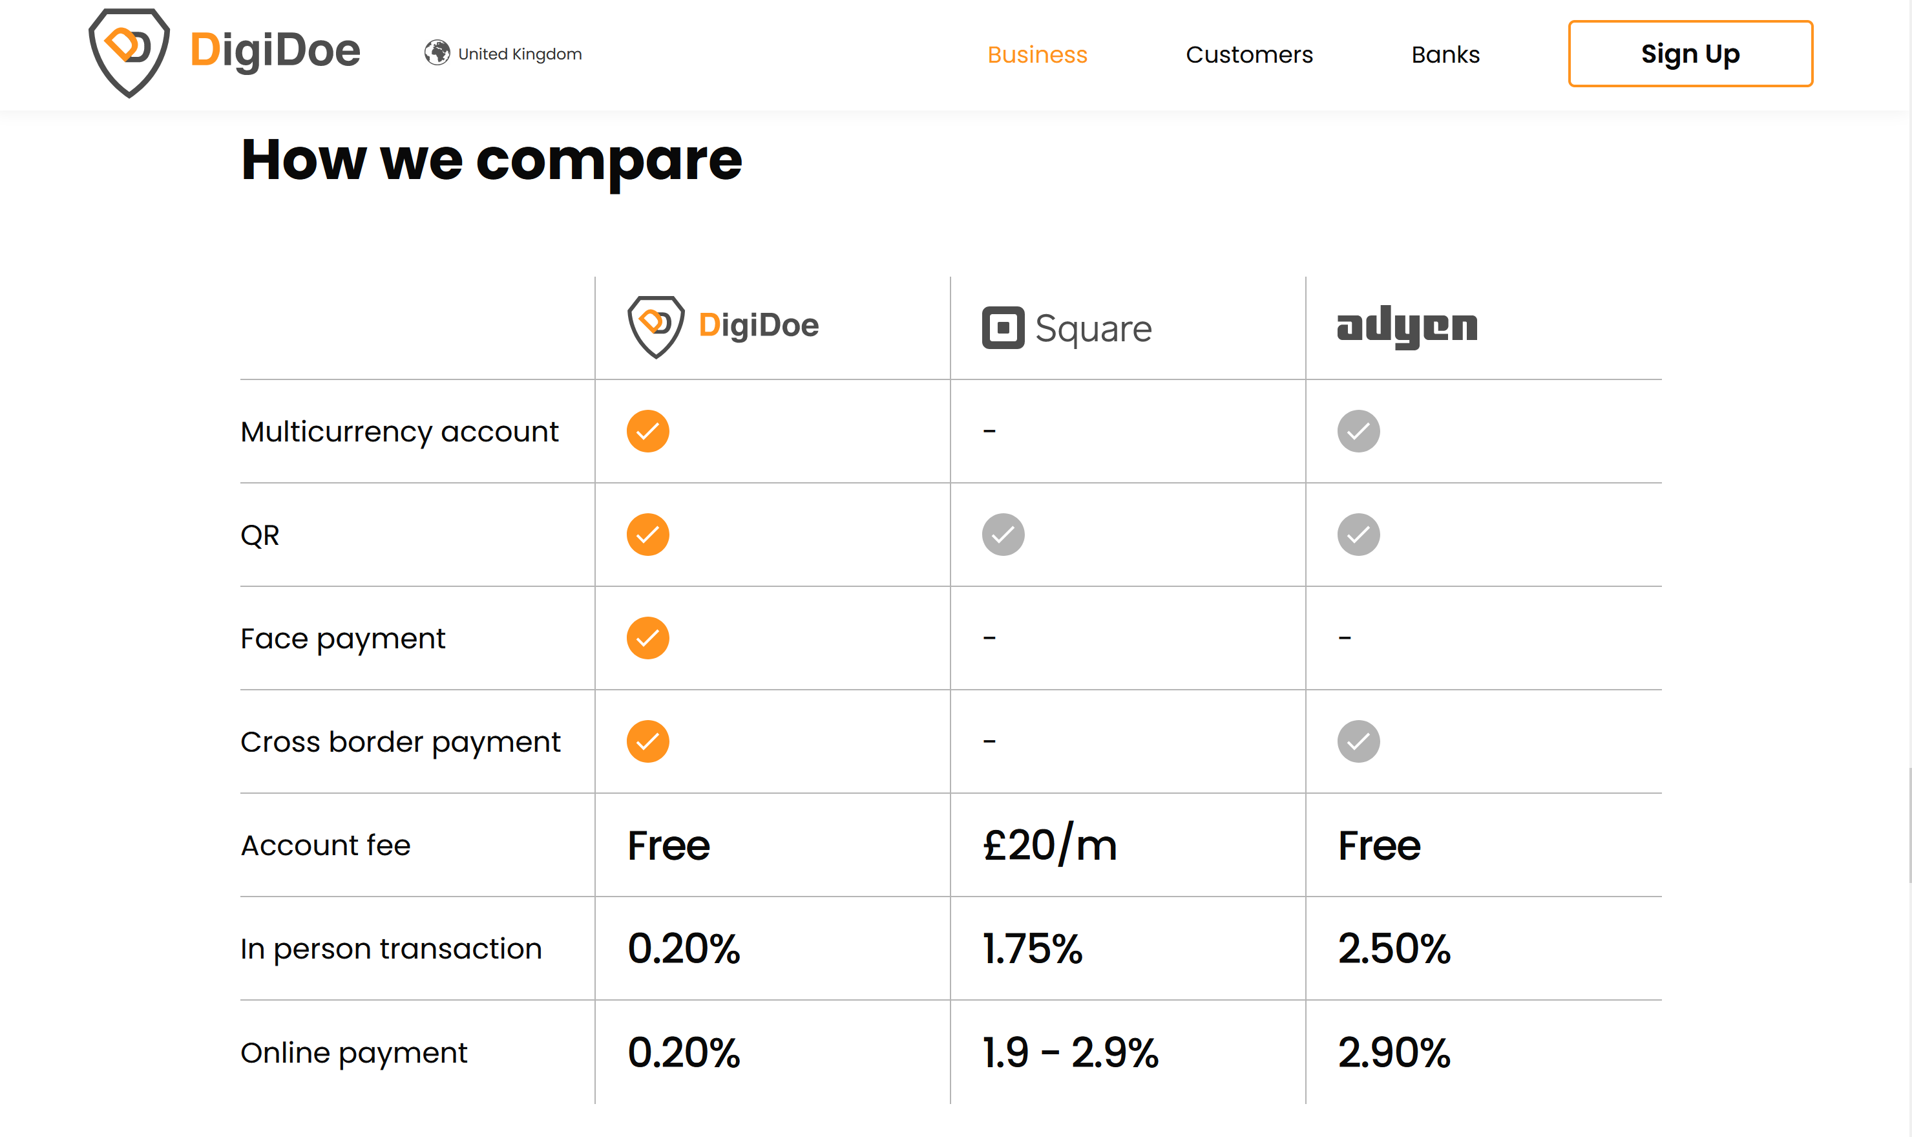Screen dimensions: 1912x1137
Task: Click adyen grey check for QR
Action: coord(1358,535)
